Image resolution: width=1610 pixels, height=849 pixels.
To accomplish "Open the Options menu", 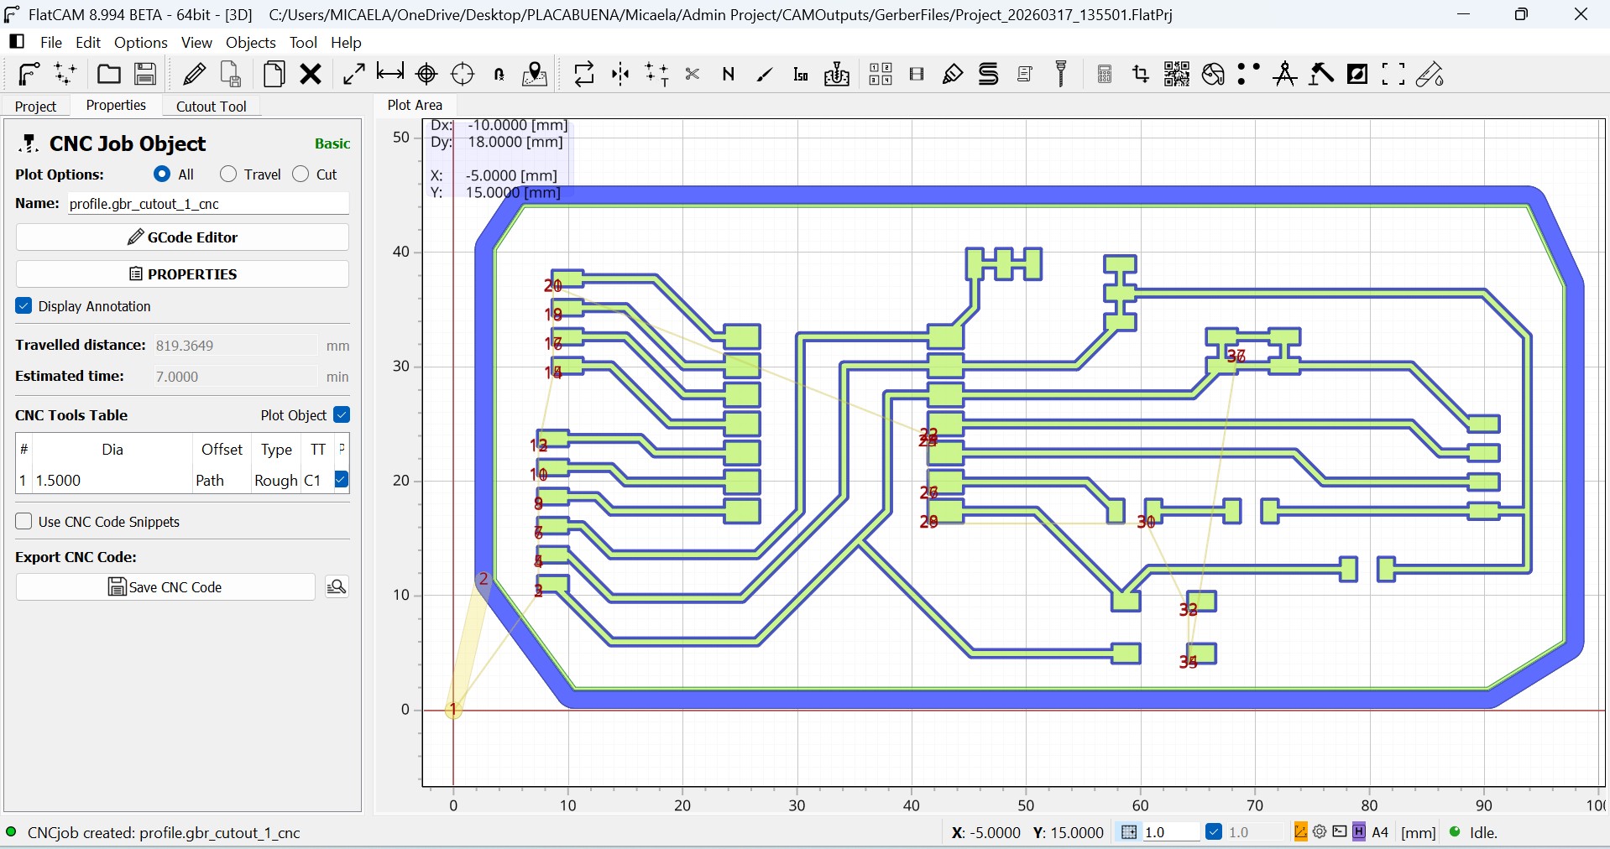I will click(140, 43).
